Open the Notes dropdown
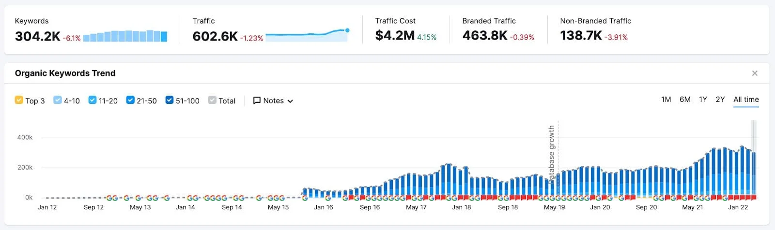This screenshot has height=230, width=775. pos(273,101)
